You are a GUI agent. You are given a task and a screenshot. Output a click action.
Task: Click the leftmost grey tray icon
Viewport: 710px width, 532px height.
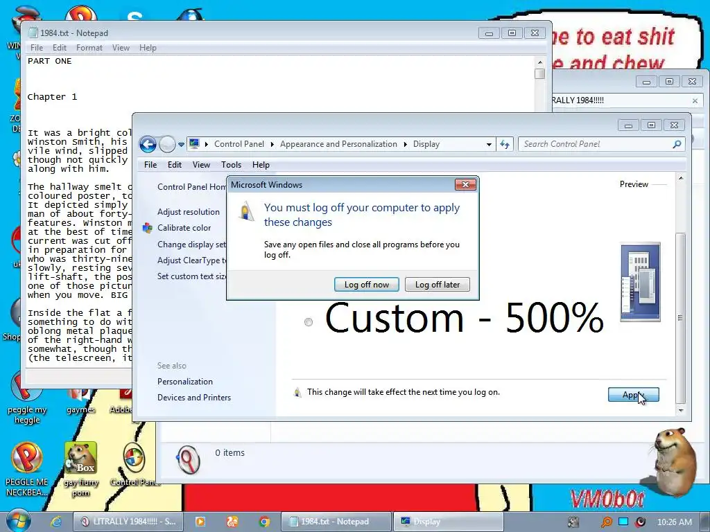click(x=573, y=522)
